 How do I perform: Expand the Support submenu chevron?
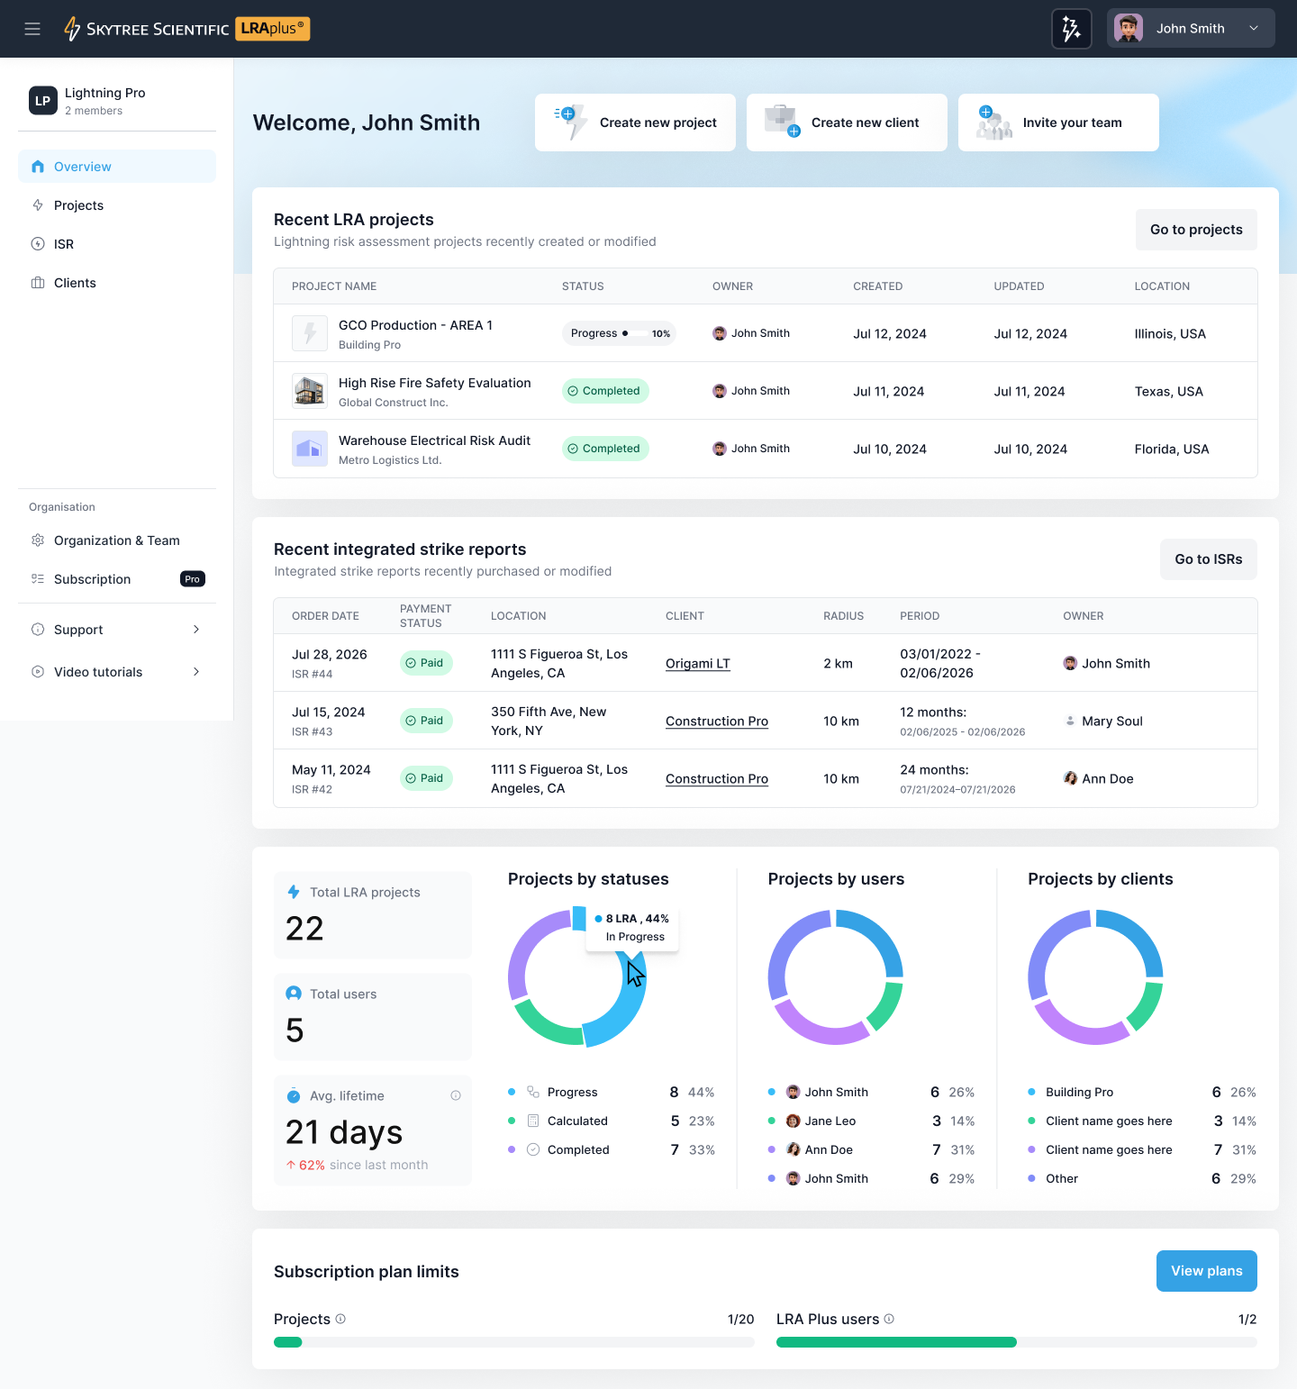[x=196, y=630]
